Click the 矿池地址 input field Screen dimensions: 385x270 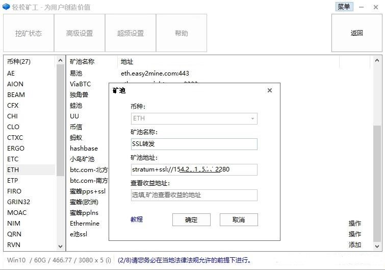tap(194, 169)
